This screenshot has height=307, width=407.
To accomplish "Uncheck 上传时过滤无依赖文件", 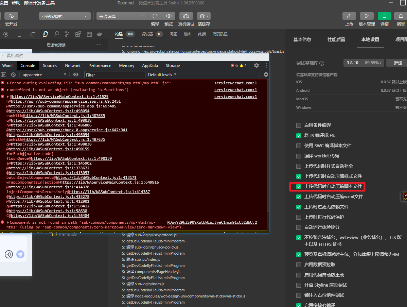I will [299, 207].
